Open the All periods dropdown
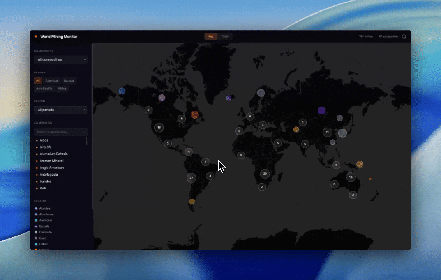The height and width of the screenshot is (280, 441). [x=60, y=110]
